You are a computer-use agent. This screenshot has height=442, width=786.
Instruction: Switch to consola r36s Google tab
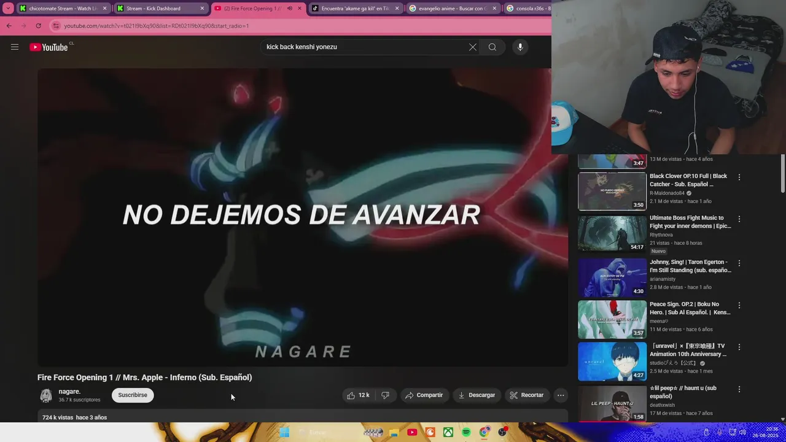(528, 9)
